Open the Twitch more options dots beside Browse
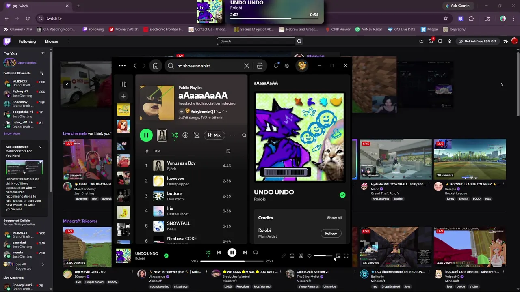520x292 pixels. pyautogui.click(x=69, y=41)
